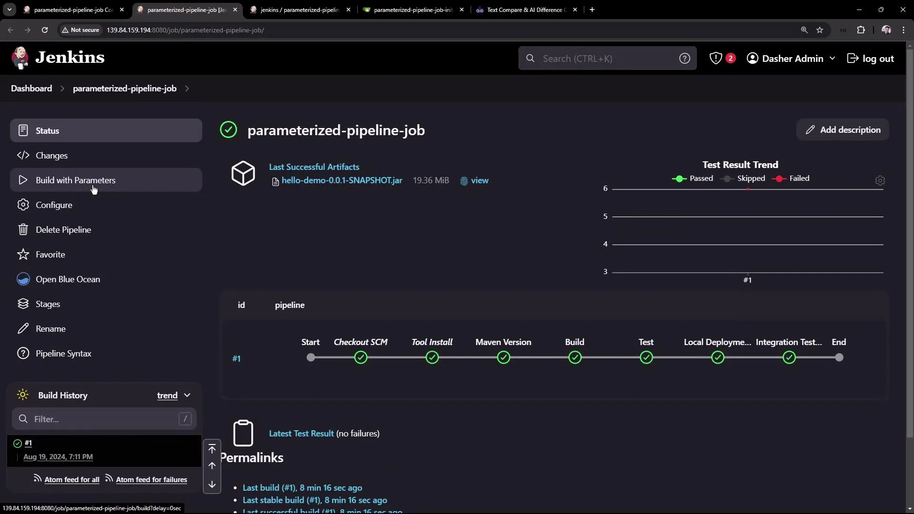This screenshot has width=914, height=514.
Task: Mark this job as Favorite
Action: 50,254
